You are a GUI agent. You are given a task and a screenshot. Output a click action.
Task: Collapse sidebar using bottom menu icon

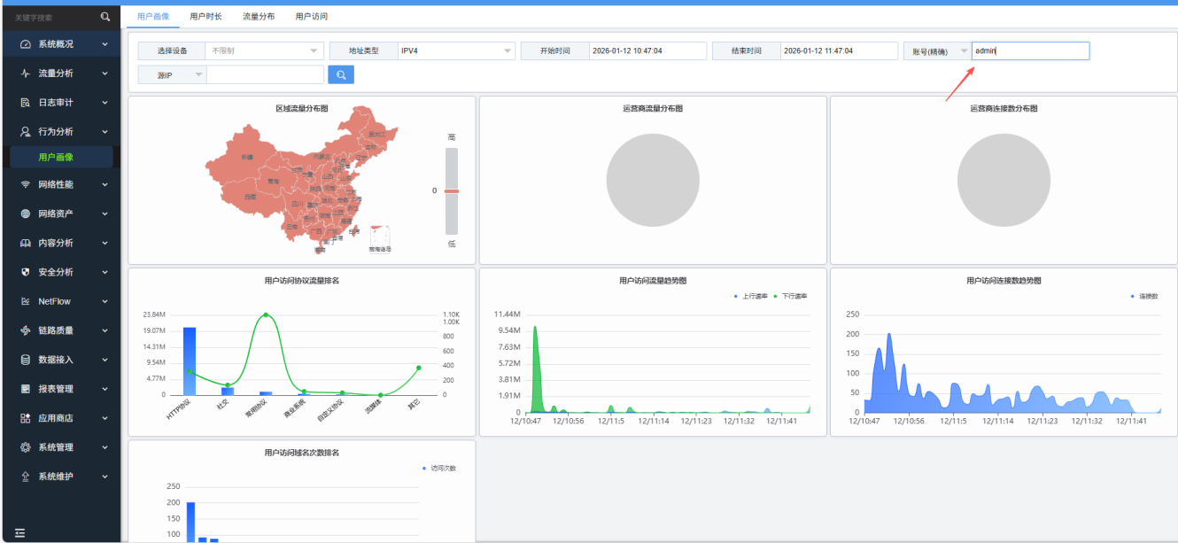[x=19, y=533]
